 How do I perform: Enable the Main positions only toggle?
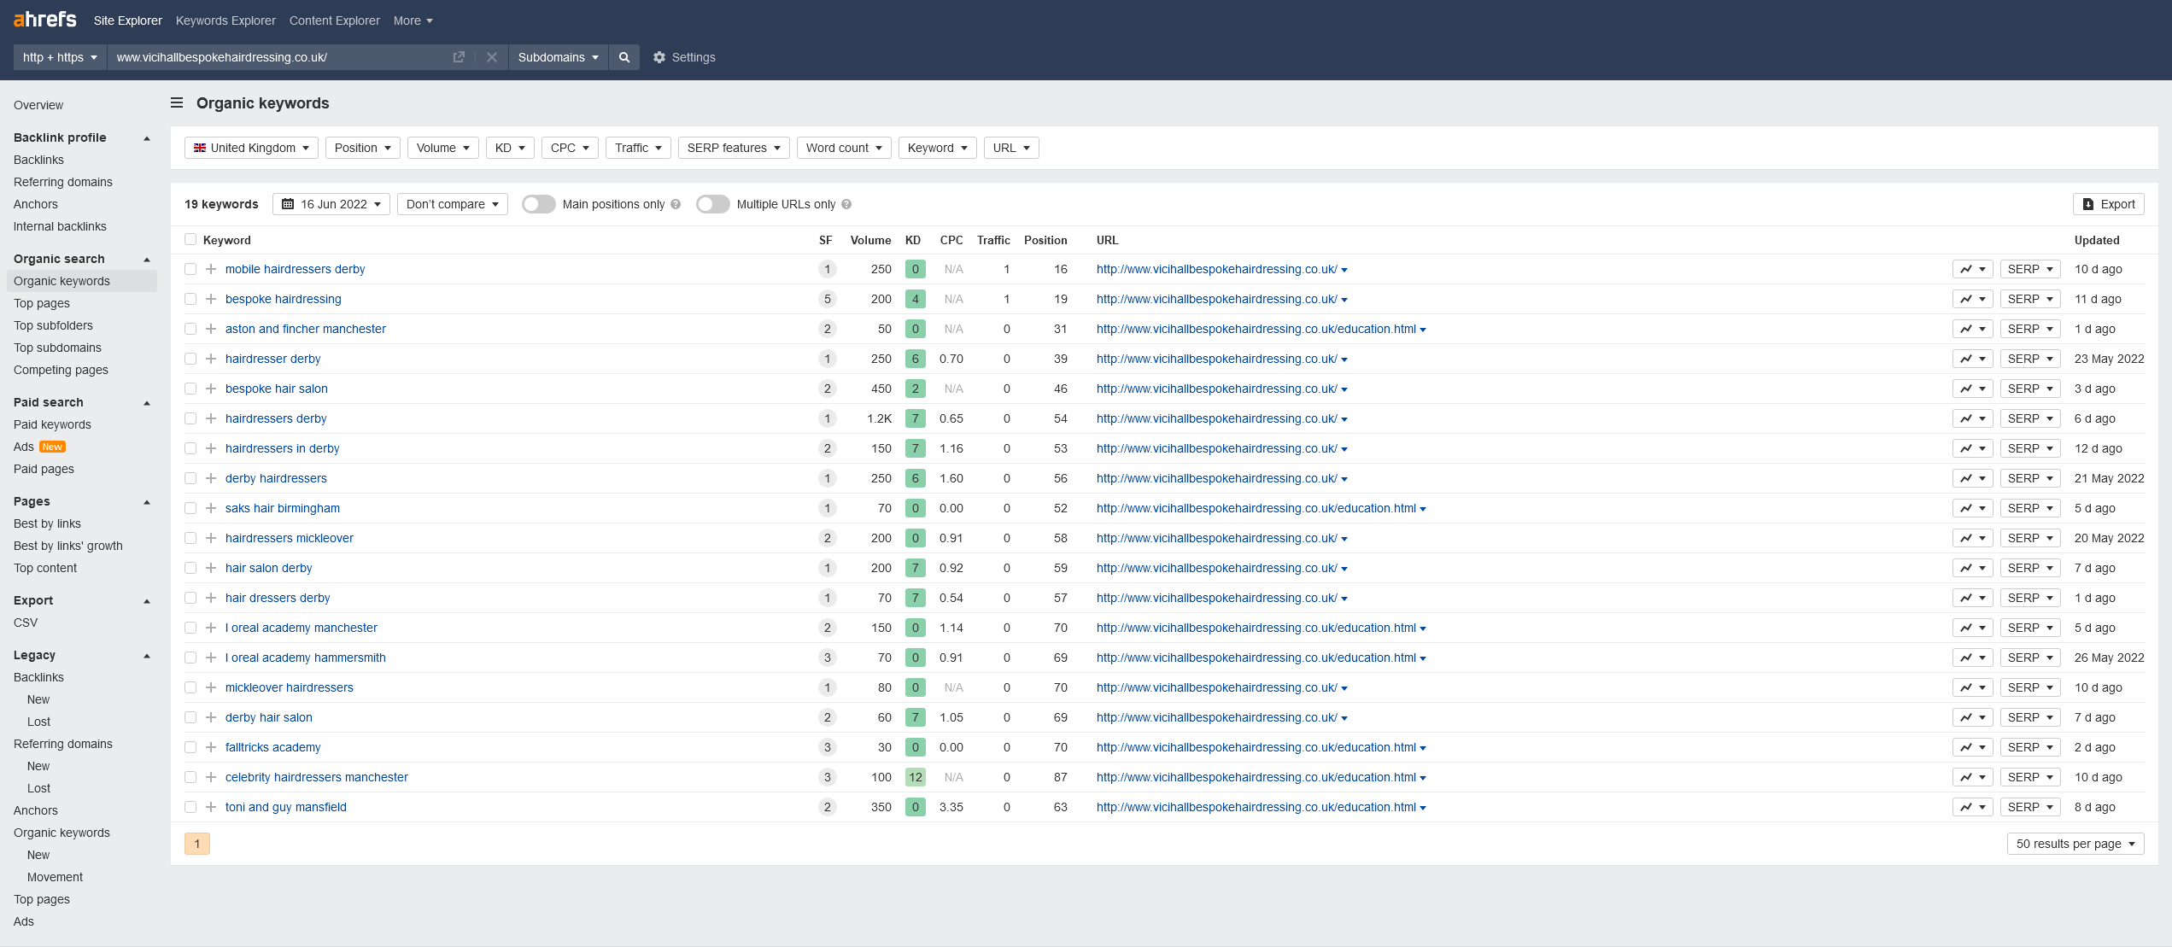(x=538, y=204)
